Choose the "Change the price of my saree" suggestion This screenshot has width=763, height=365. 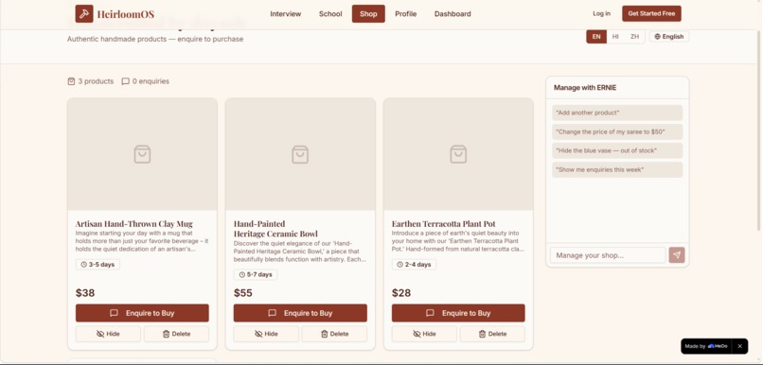[617, 131]
